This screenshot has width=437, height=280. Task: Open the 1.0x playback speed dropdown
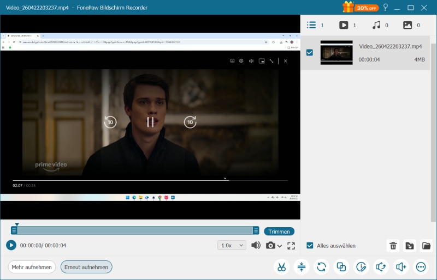pos(232,245)
